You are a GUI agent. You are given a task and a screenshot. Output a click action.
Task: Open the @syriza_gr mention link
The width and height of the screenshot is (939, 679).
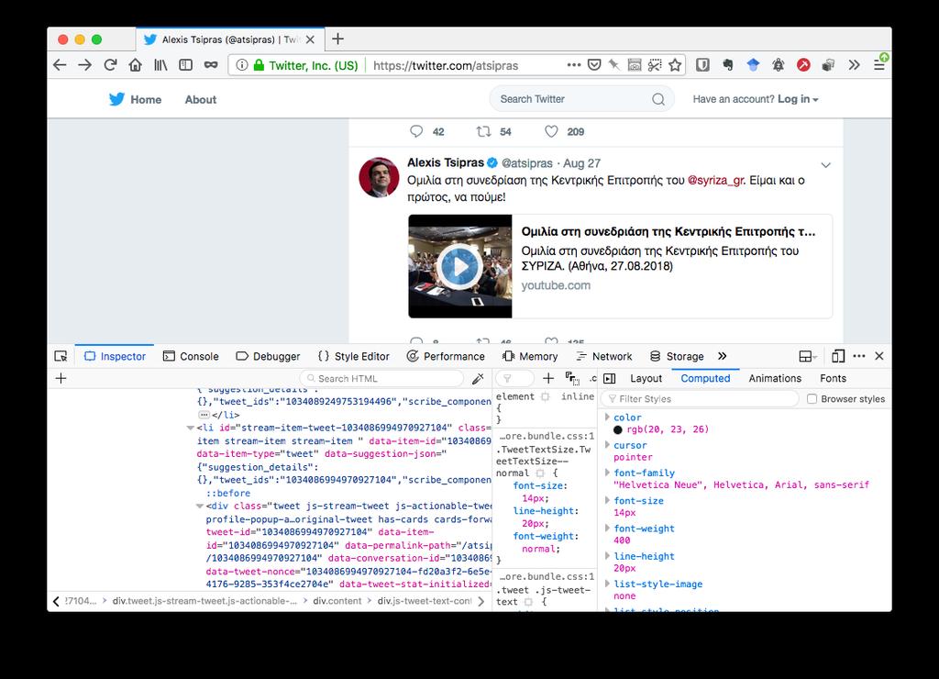715,181
